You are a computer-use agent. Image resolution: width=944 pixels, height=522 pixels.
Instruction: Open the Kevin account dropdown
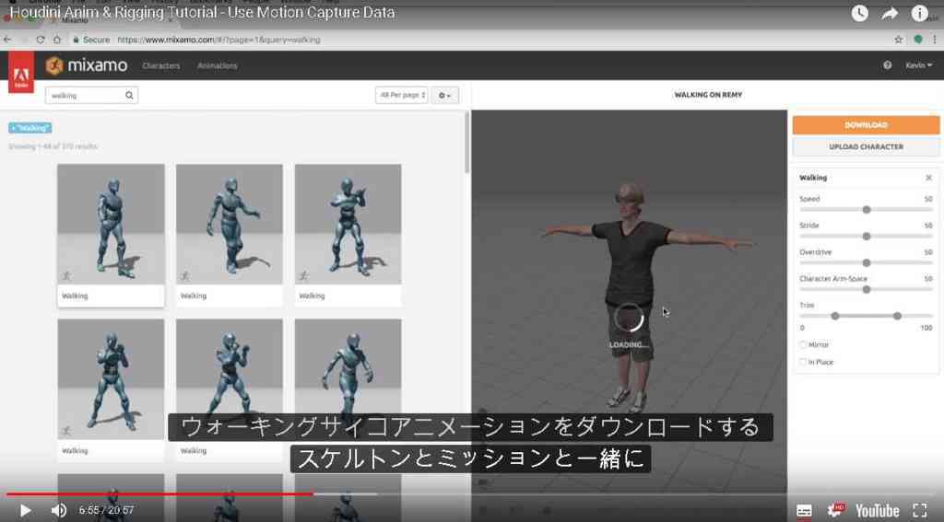click(x=919, y=65)
